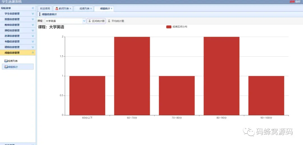
Task: Collapse 成绩信息管理 section
Action: (33, 53)
